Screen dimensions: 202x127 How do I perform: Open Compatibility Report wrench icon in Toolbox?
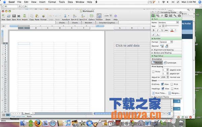click(x=175, y=16)
